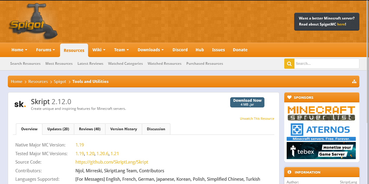The width and height of the screenshot is (369, 184).
Task: Click the Download Now button
Action: (x=247, y=102)
